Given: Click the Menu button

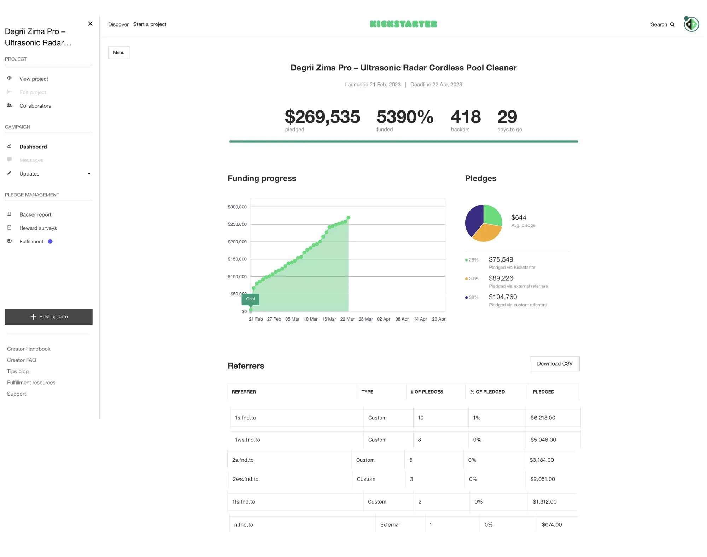Looking at the screenshot, I should [x=119, y=53].
